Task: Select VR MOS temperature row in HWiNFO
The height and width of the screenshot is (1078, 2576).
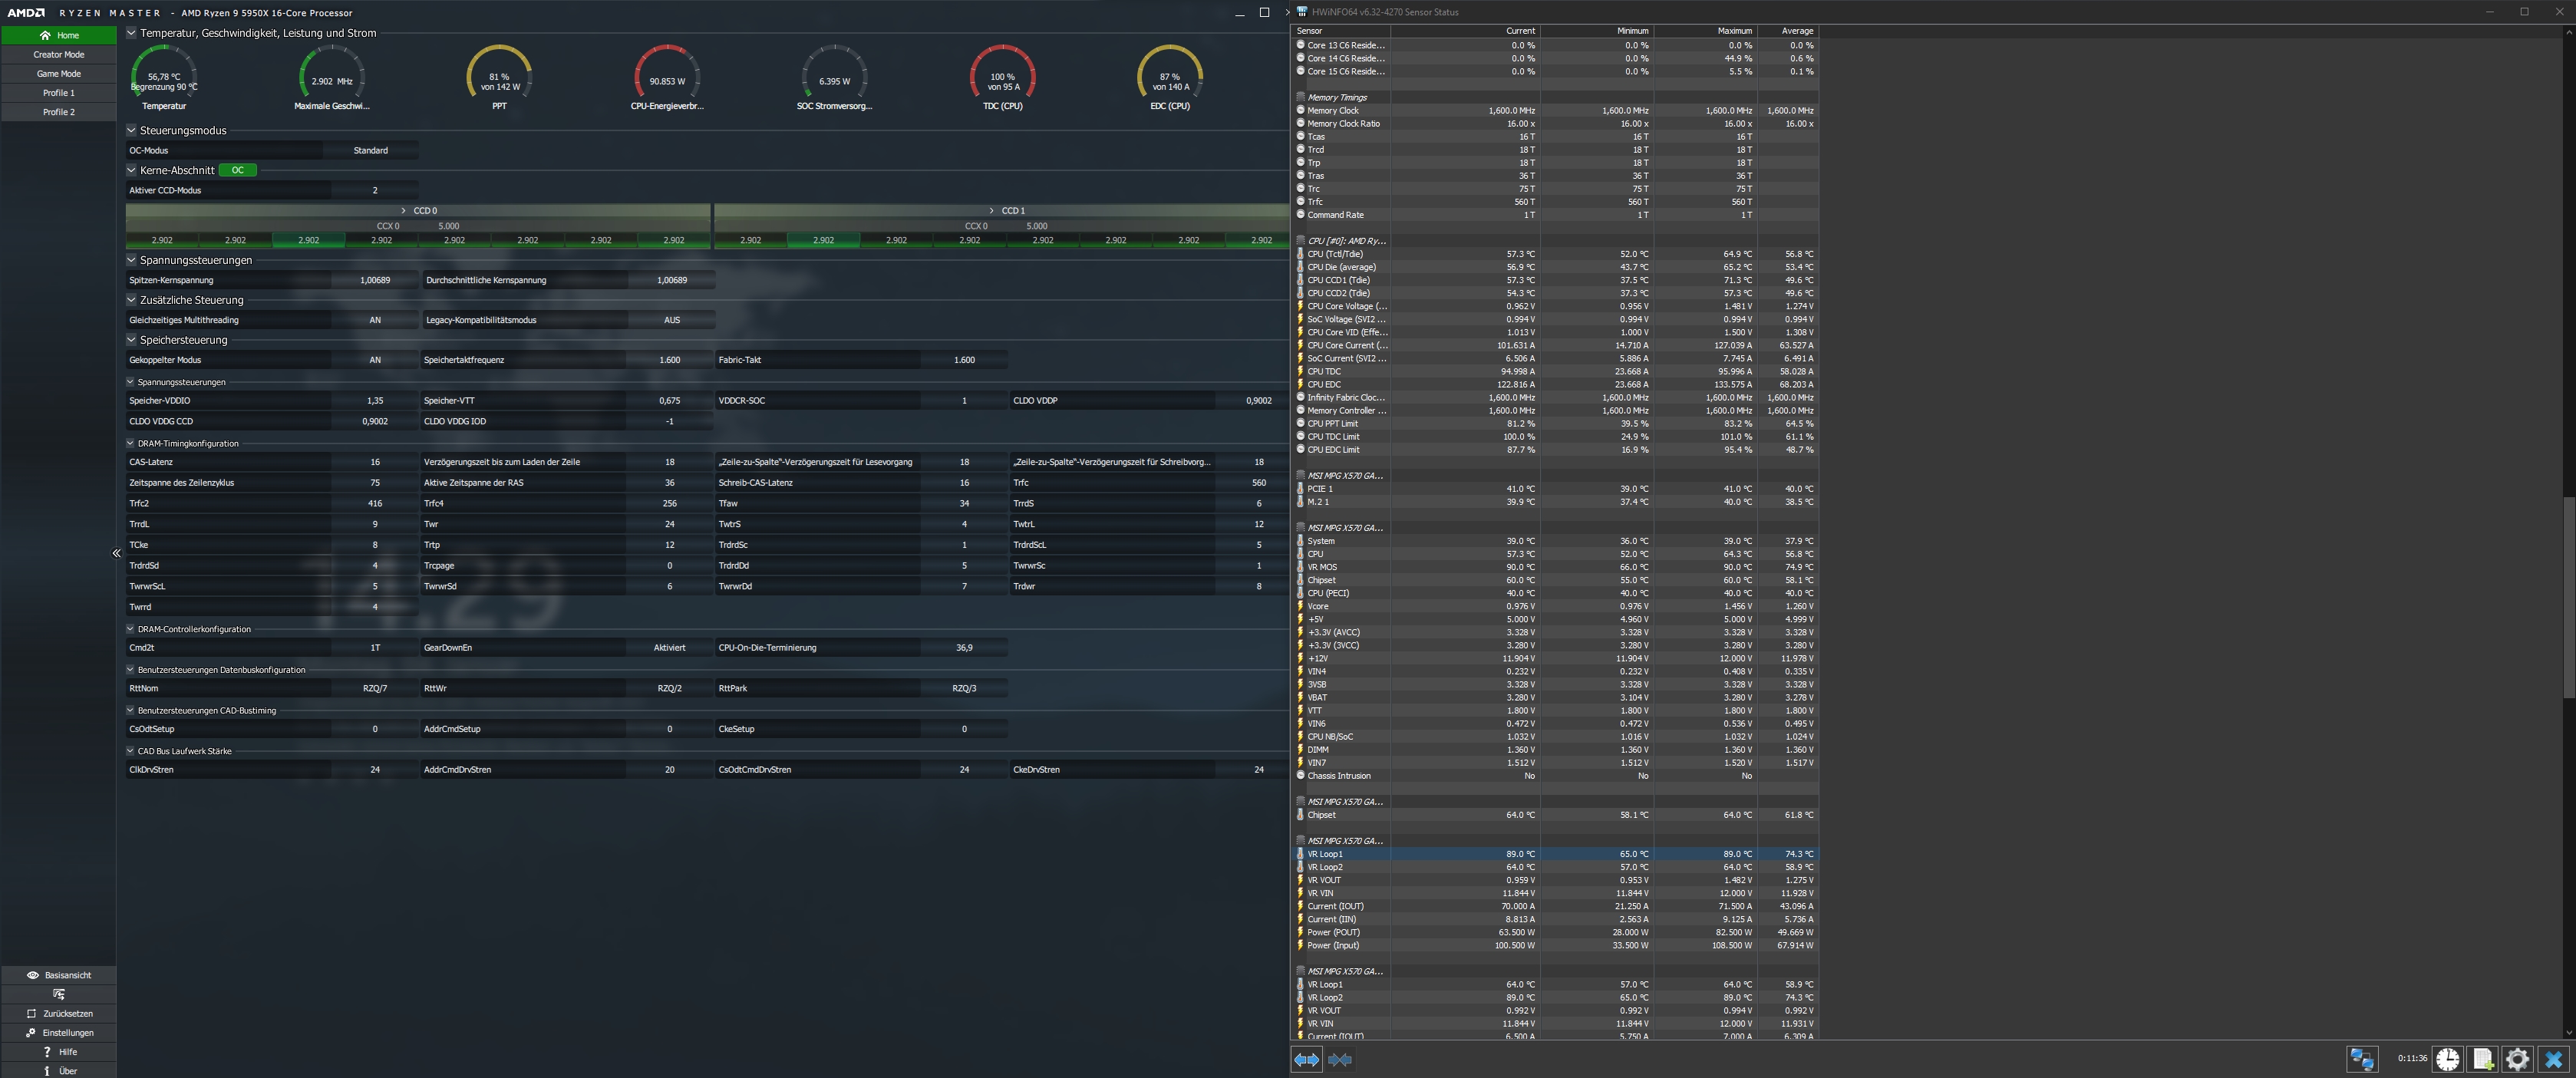Action: point(1555,567)
